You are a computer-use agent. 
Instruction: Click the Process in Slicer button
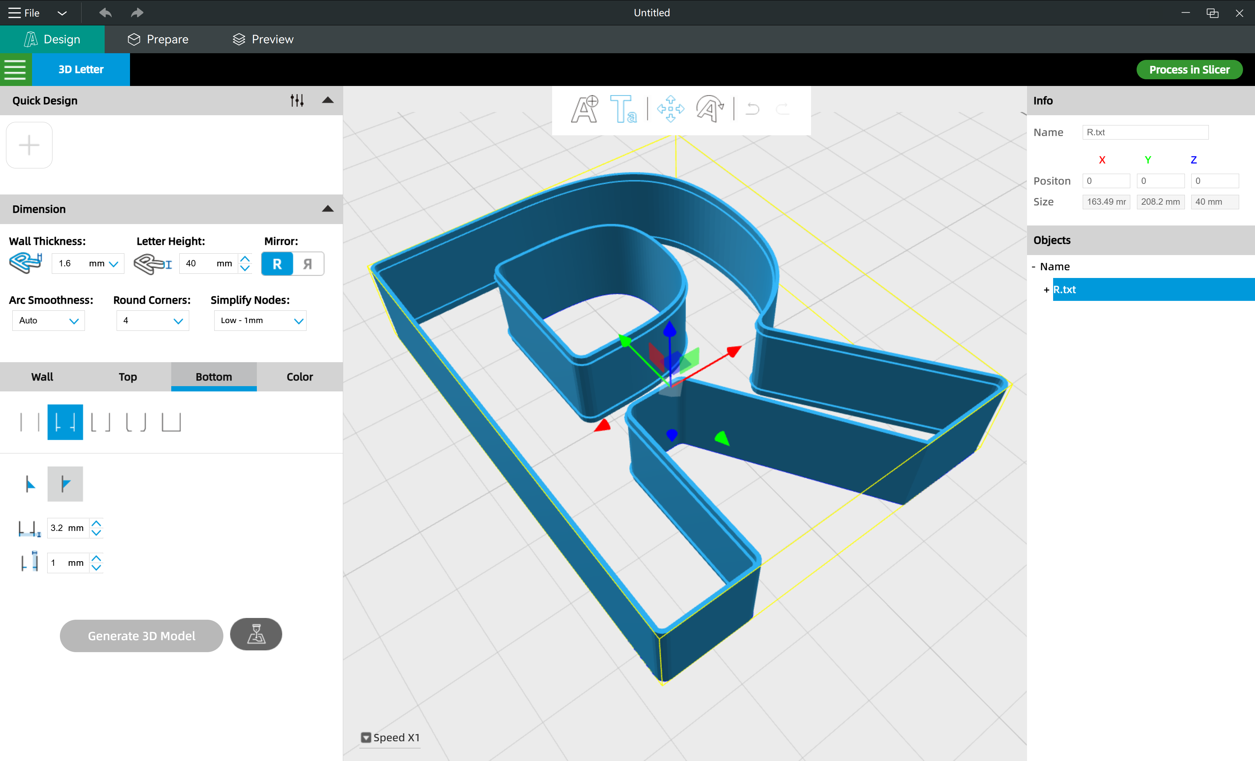point(1189,70)
